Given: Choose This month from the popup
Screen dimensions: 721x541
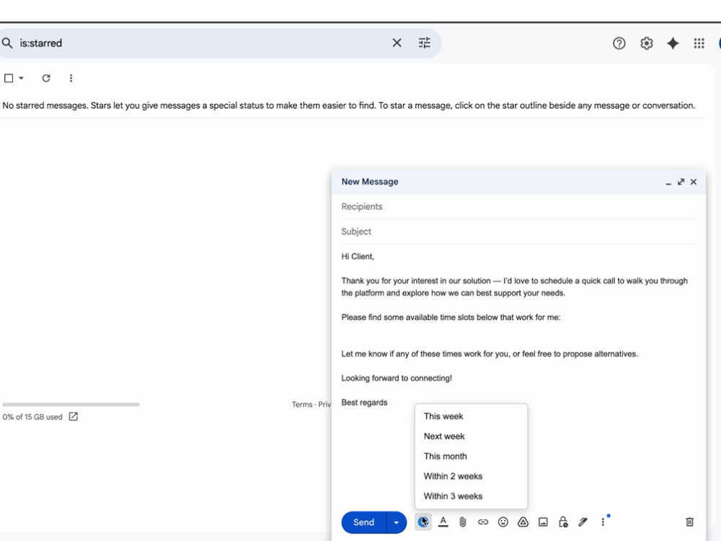Looking at the screenshot, I should coord(471,457).
